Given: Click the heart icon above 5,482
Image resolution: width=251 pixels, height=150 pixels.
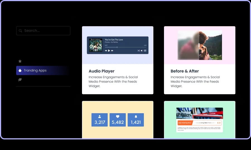Looking at the screenshot, I should point(118,117).
